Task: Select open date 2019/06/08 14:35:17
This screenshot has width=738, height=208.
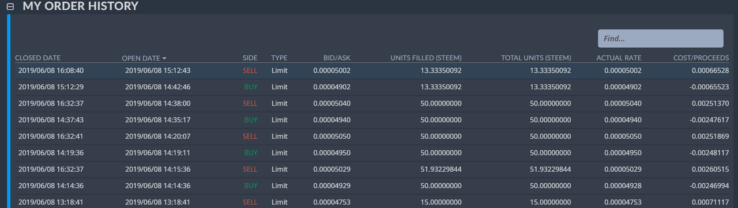Action: [x=158, y=120]
